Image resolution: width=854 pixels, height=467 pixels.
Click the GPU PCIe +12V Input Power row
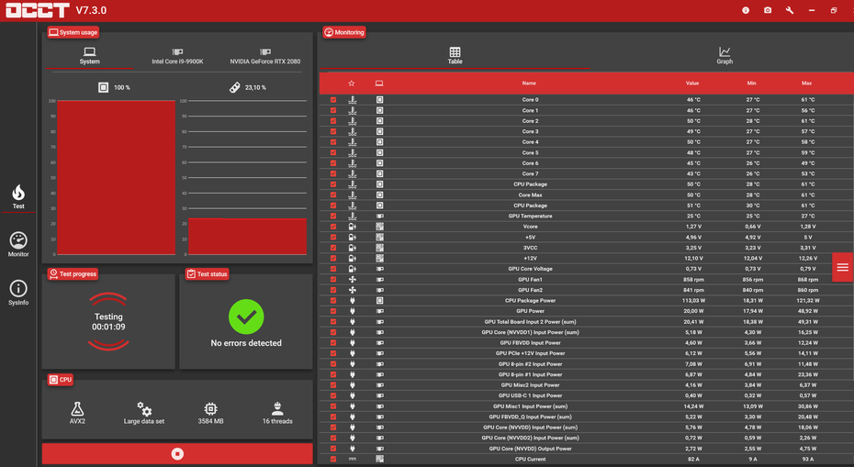pyautogui.click(x=586, y=353)
